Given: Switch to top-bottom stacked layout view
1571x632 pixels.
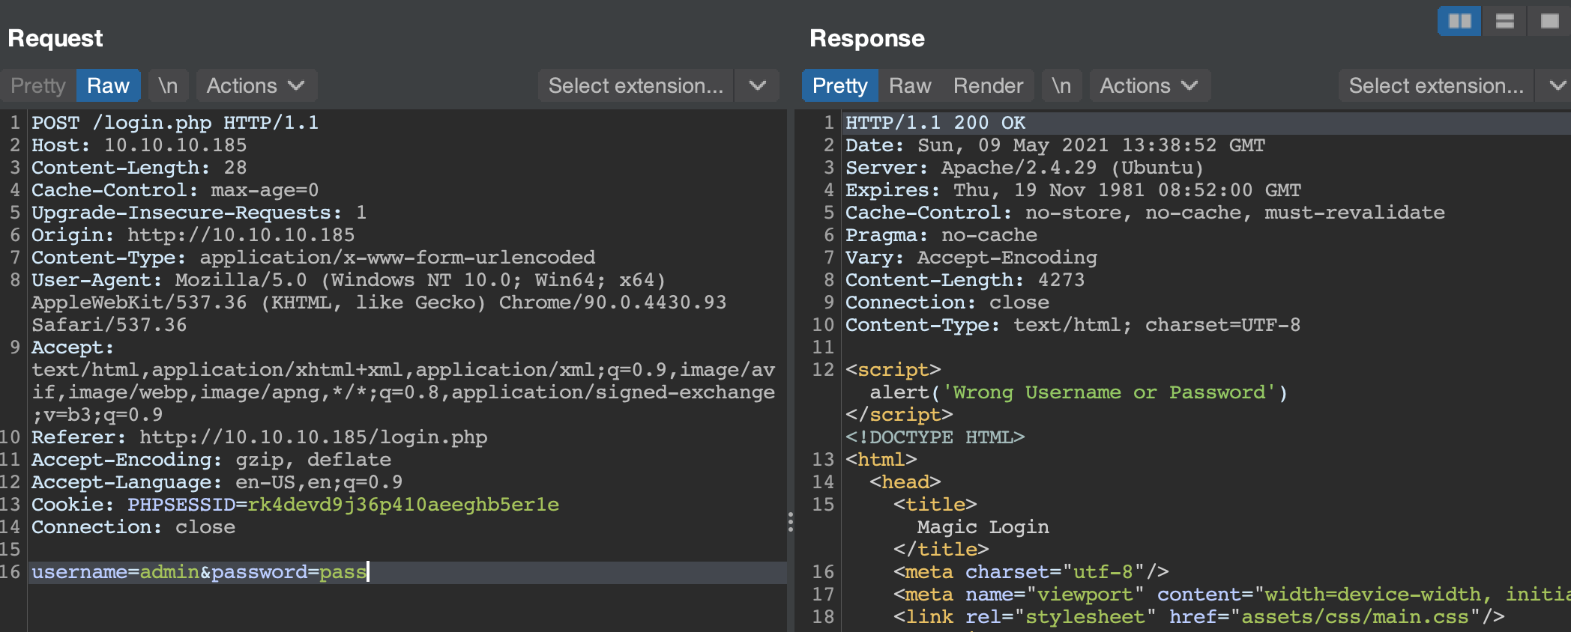Looking at the screenshot, I should click(x=1504, y=21).
